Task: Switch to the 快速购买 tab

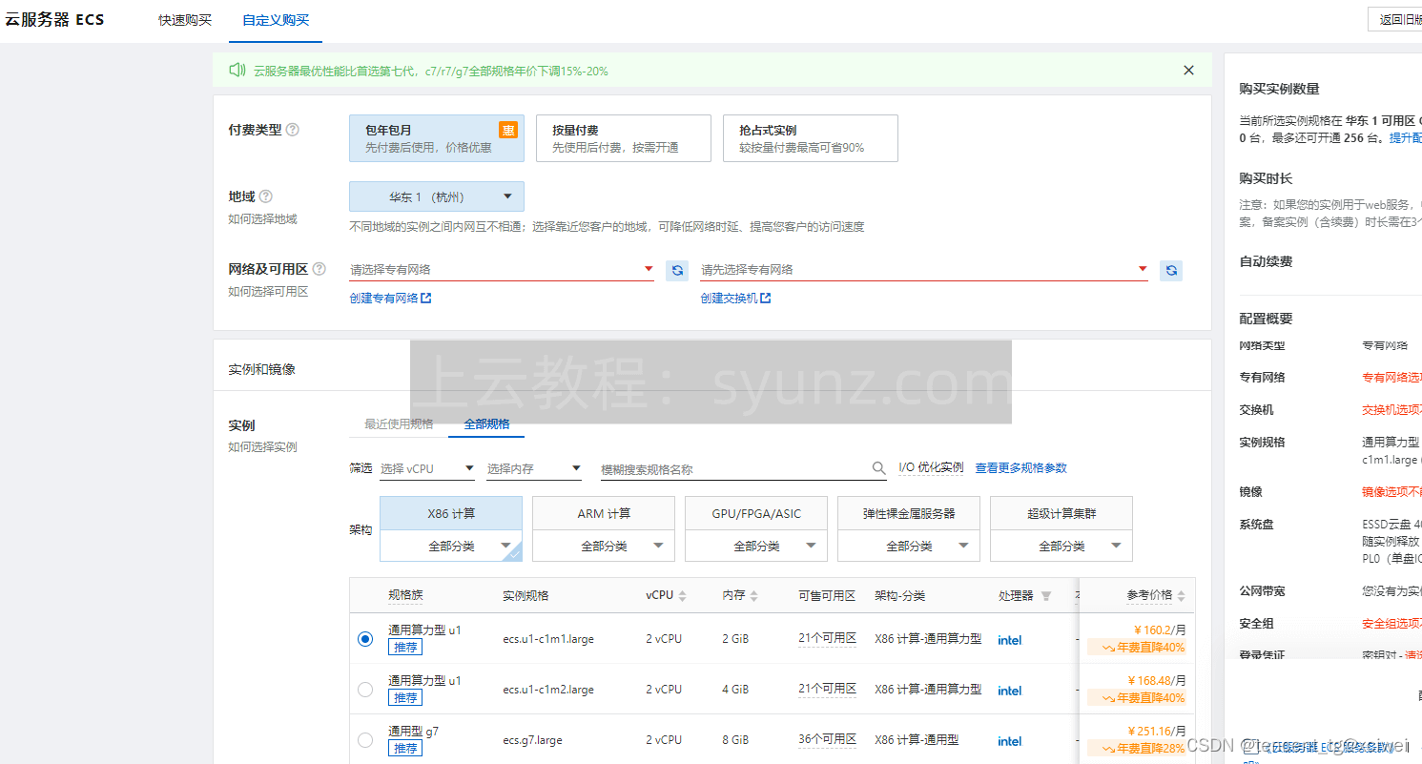Action: [x=185, y=20]
